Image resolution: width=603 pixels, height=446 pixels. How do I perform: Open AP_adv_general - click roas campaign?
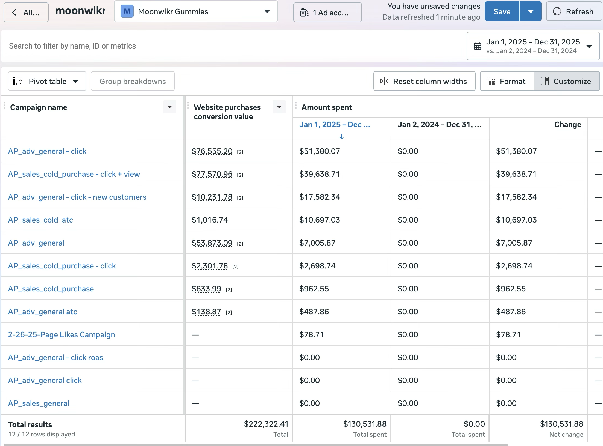click(x=55, y=357)
